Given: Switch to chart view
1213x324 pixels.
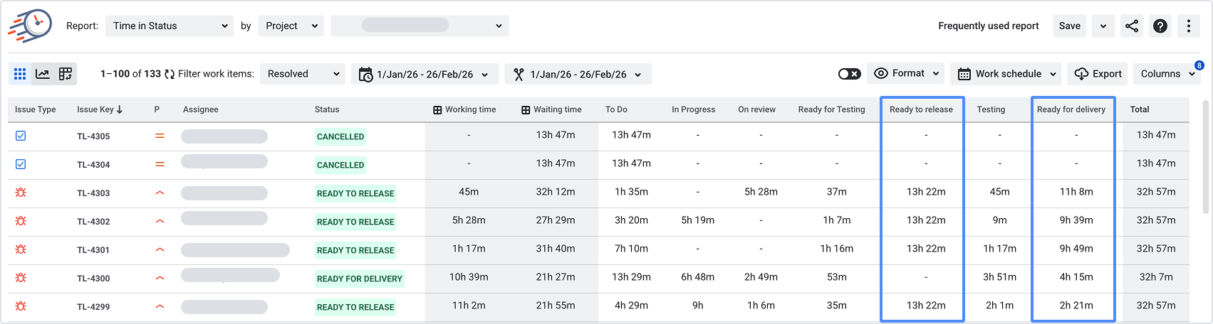Looking at the screenshot, I should [x=43, y=74].
